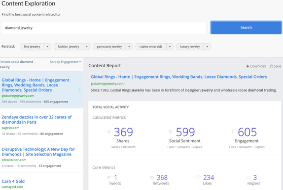Open the rubies emeralds tag dropdown arrow
The image size is (283, 190).
(x=170, y=47)
